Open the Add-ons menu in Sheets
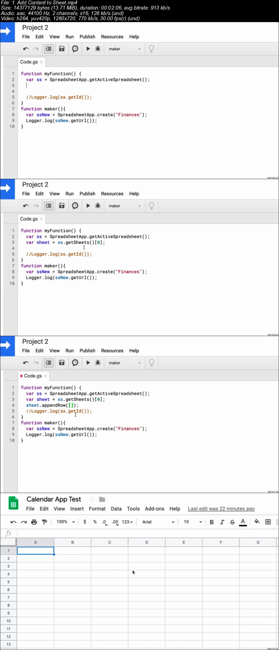Screen dimensions: 279x650 tap(154, 509)
